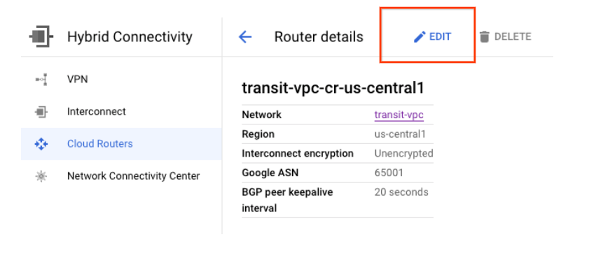Click the Network Connectivity Center icon
Image resolution: width=589 pixels, height=258 pixels.
[41, 176]
